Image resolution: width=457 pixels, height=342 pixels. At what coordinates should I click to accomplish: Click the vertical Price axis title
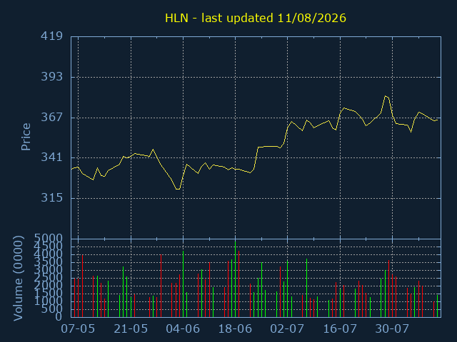pyautogui.click(x=26, y=137)
